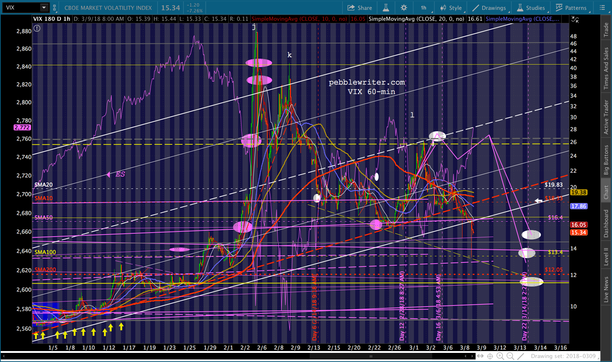This screenshot has height=362, width=612.
Task: Open the Drawing set 2018-0309 menu
Action: click(x=563, y=356)
